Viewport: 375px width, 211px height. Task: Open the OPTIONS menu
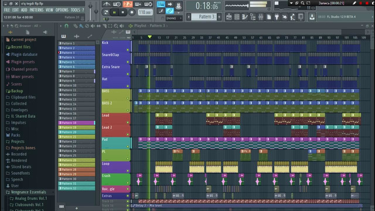pos(62,10)
